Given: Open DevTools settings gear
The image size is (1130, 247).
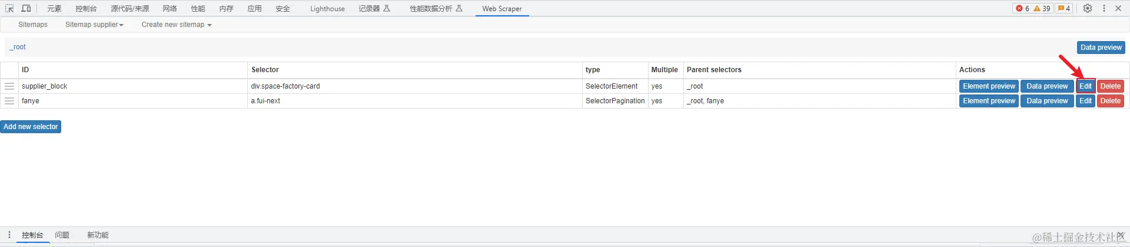Looking at the screenshot, I should pos(1088,8).
